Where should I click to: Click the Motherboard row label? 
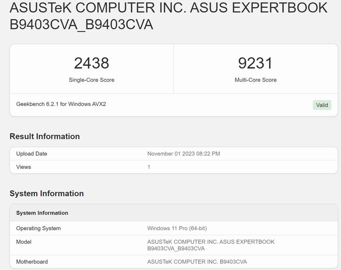pyautogui.click(x=32, y=262)
